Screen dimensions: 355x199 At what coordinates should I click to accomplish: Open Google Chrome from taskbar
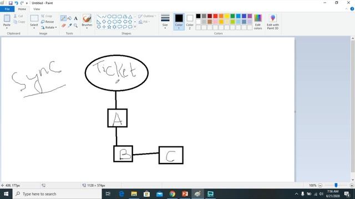pyautogui.click(x=173, y=194)
